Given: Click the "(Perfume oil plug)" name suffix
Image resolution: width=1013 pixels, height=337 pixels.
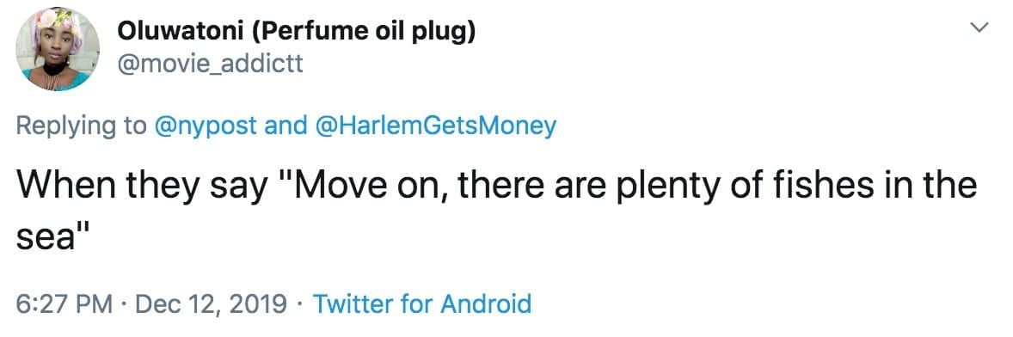Looking at the screenshot, I should pos(365,34).
